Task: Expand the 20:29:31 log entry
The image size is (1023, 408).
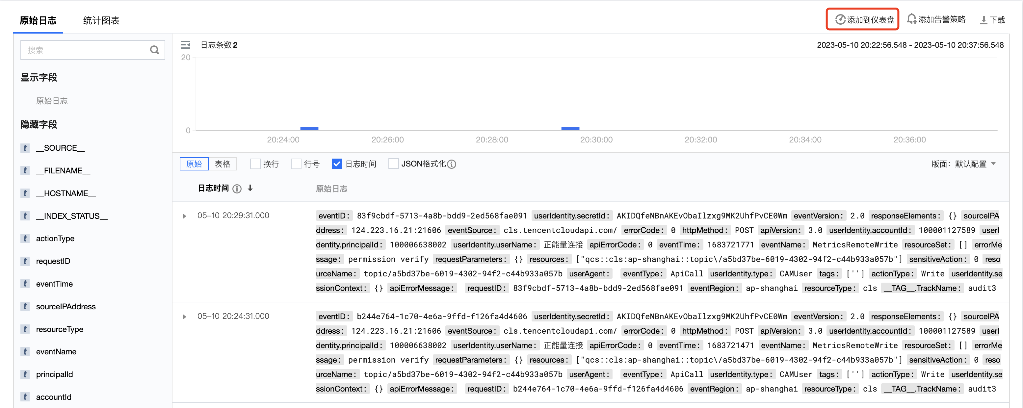Action: (x=184, y=216)
